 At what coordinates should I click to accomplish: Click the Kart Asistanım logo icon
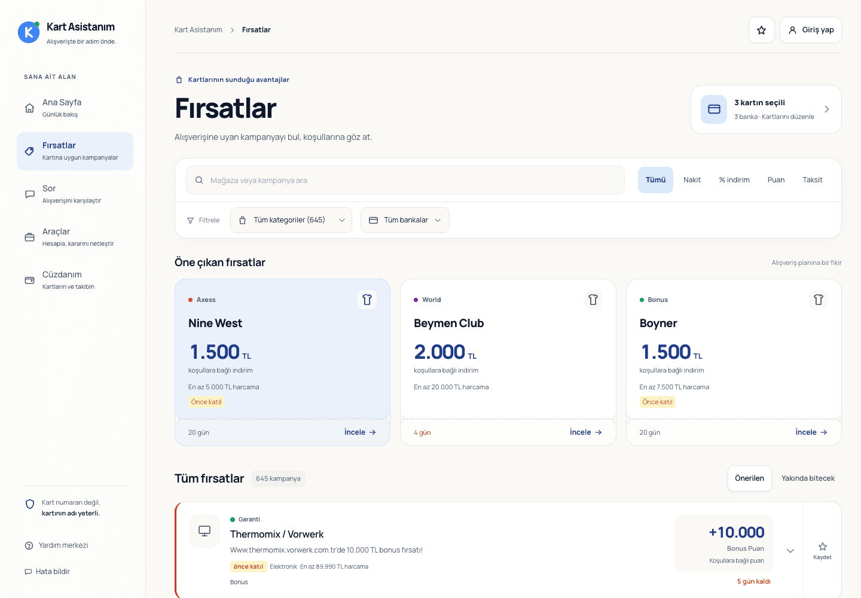point(29,32)
